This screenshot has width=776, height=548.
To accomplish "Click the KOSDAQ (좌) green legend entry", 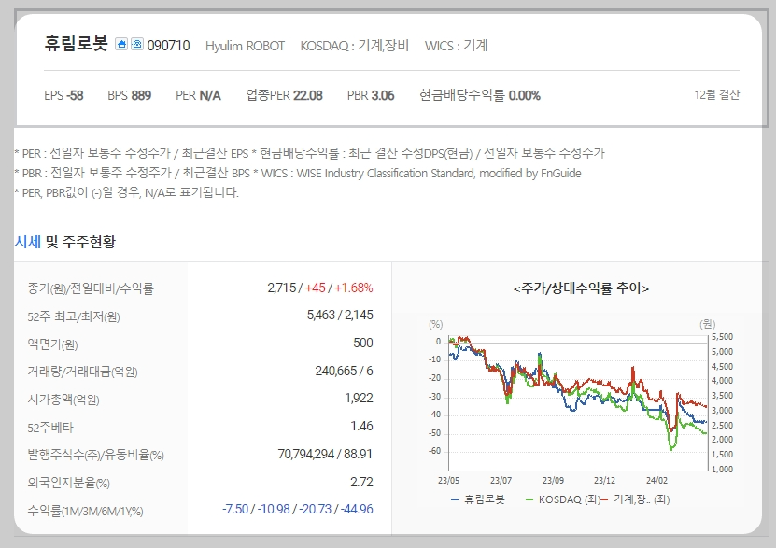I will point(563,499).
